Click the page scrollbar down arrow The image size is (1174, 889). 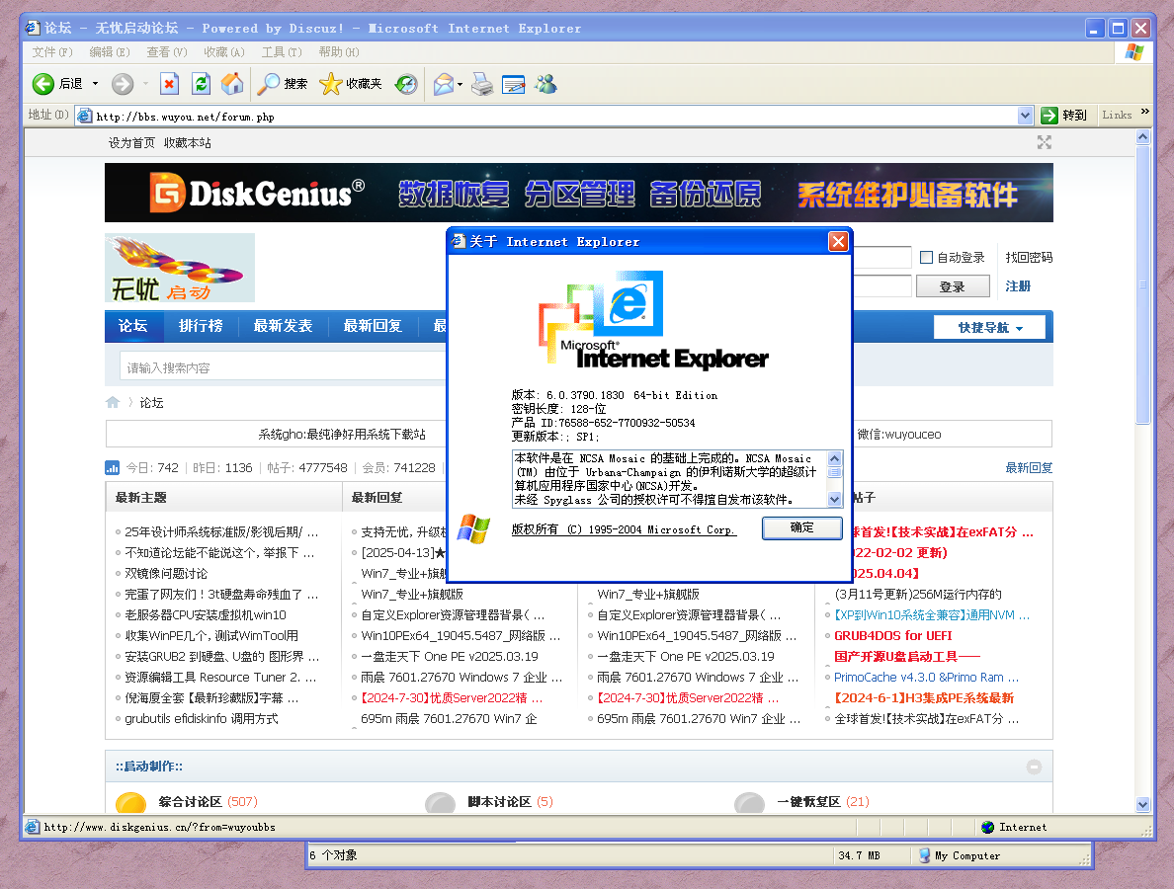tap(1142, 804)
